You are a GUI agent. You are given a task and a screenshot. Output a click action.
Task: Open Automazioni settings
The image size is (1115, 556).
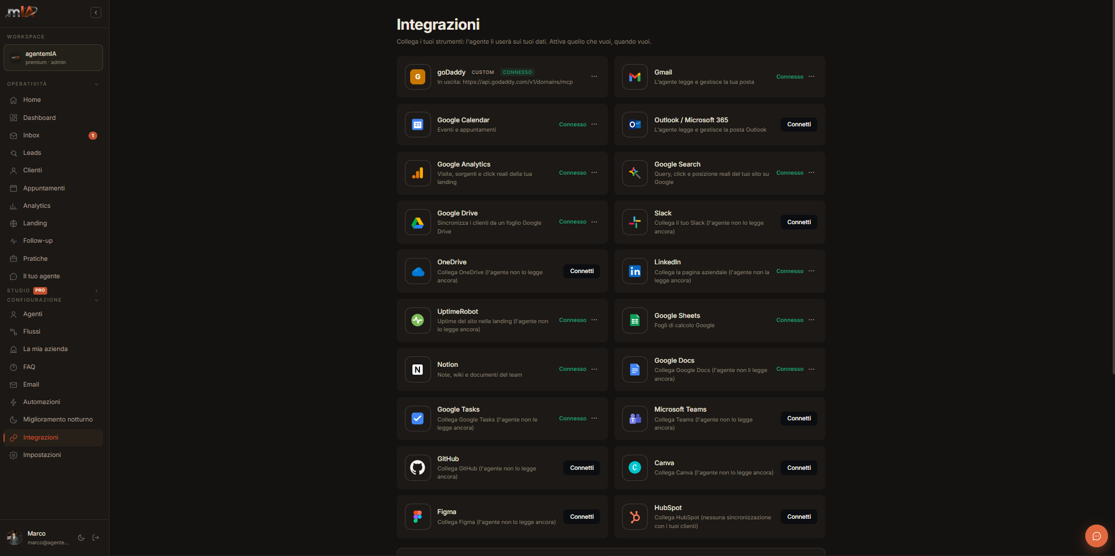[53, 402]
